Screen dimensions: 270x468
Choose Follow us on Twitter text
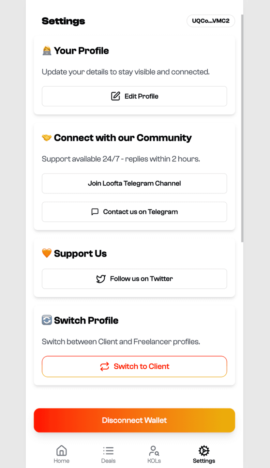click(x=141, y=279)
